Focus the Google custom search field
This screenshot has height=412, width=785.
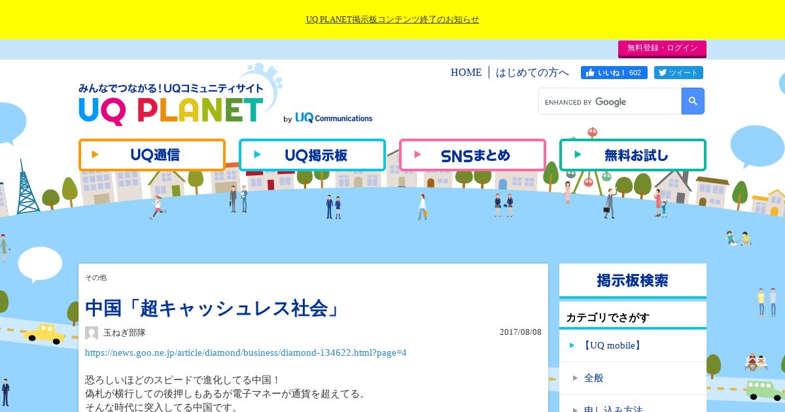pos(610,101)
